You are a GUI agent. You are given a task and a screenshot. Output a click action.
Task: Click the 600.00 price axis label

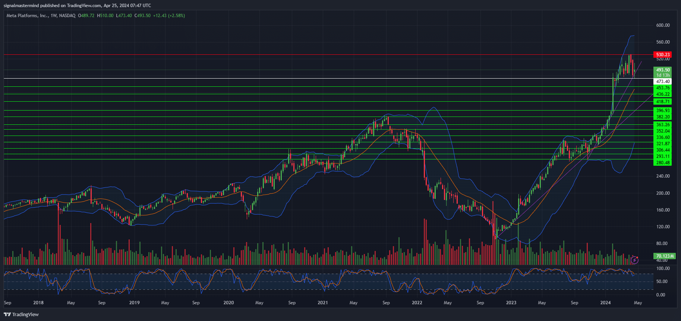pyautogui.click(x=663, y=25)
